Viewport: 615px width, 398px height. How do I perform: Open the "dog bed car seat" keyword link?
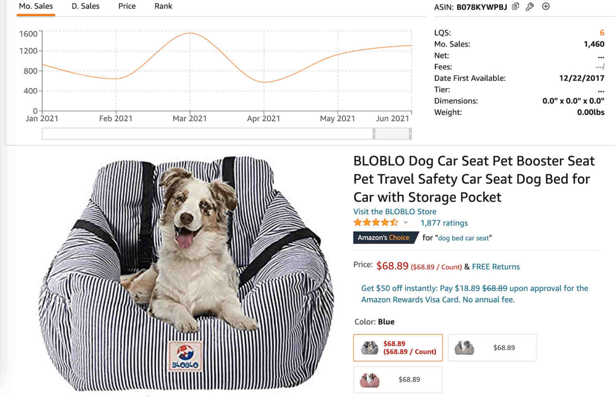463,238
